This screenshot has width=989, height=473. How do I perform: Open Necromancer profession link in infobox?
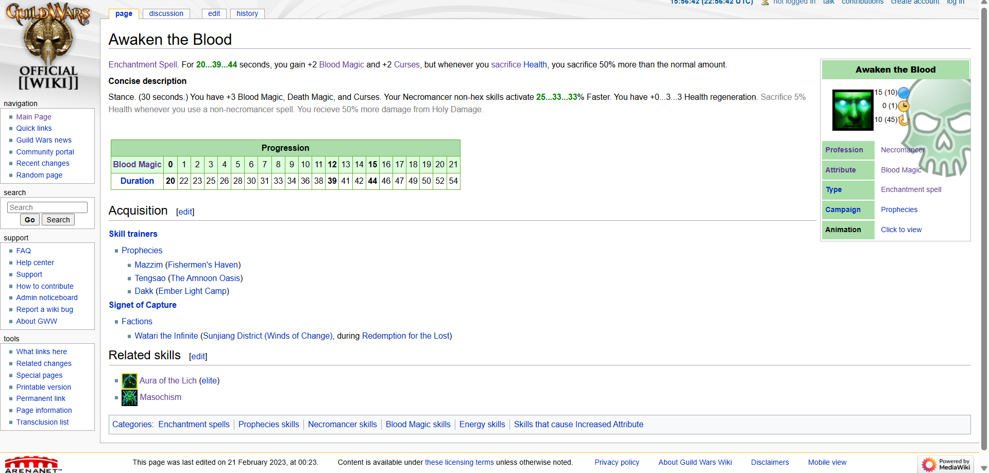click(x=903, y=150)
